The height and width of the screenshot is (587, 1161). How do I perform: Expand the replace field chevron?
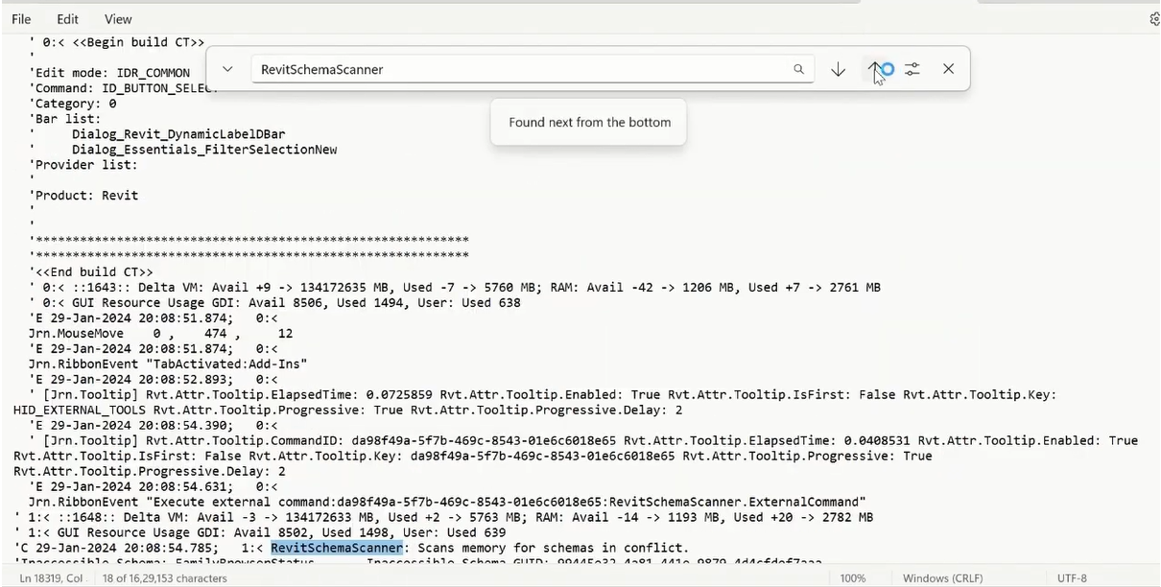[x=227, y=69]
